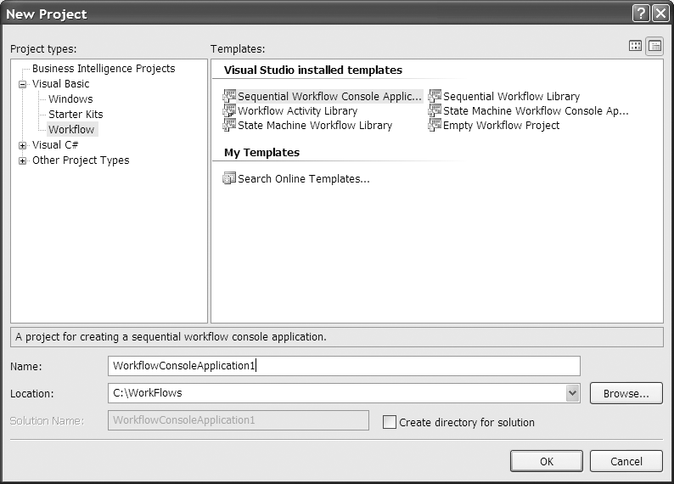
Task: Click the State Machine Workflow Console App icon
Action: (435, 110)
